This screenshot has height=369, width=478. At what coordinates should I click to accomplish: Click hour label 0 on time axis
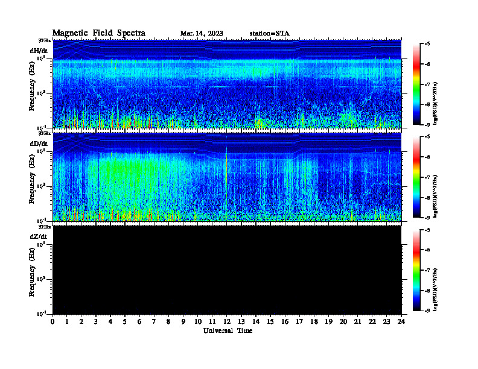(x=53, y=322)
